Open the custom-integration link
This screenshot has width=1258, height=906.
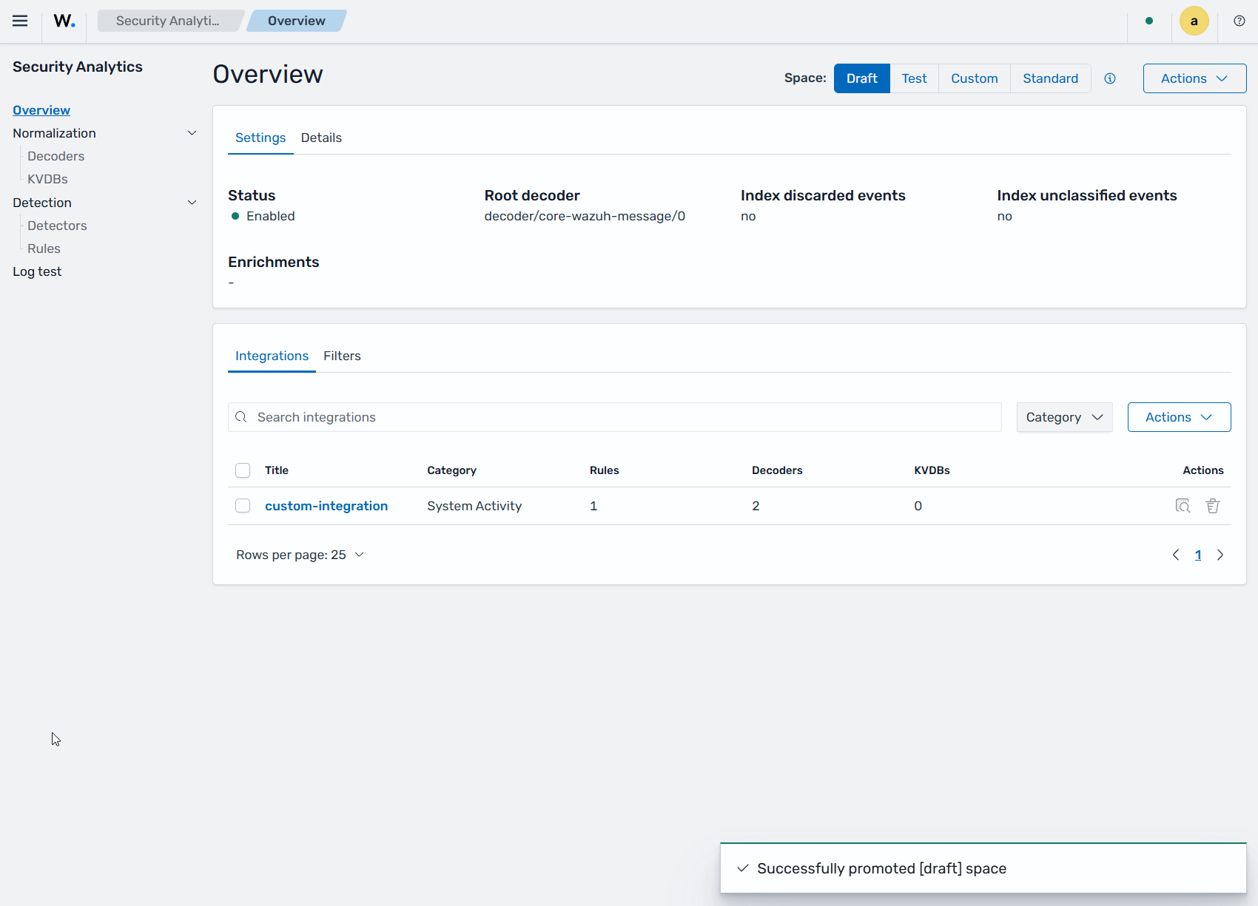326,506
